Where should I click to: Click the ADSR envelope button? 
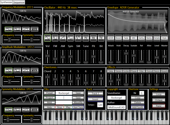111,38
